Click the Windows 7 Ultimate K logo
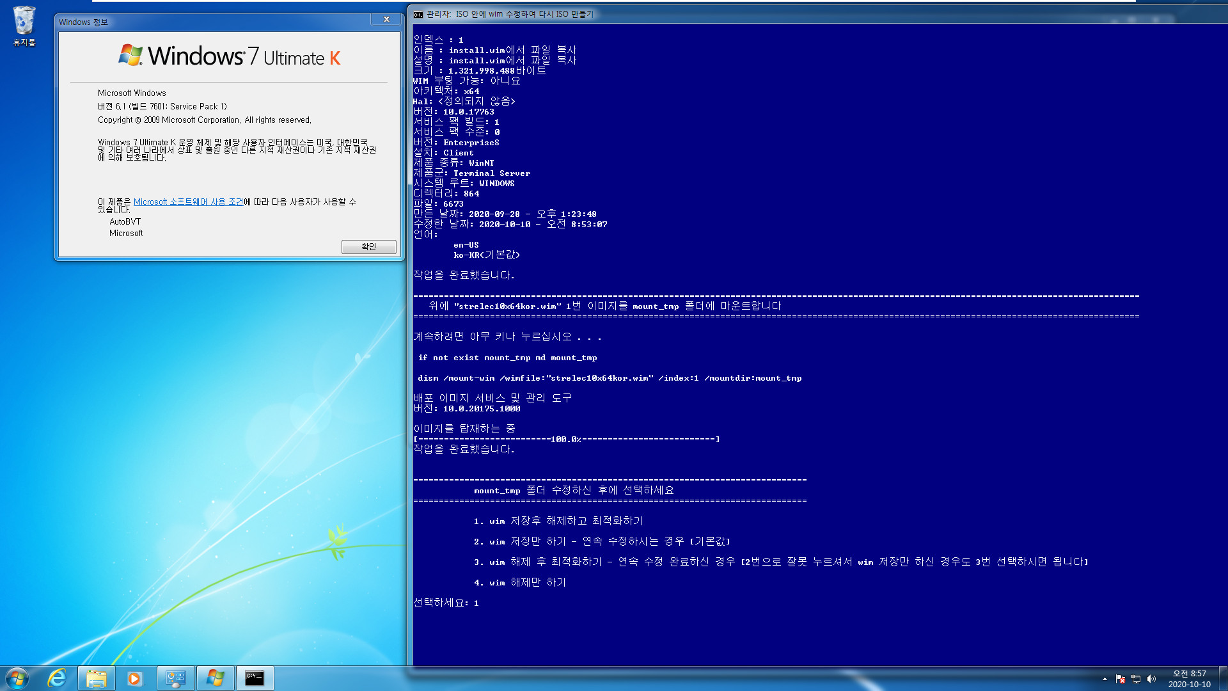 pyautogui.click(x=229, y=56)
